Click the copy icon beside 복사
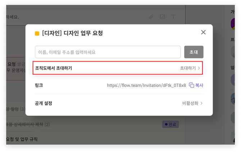Image resolution: width=241 pixels, height=152 pixels. 191,85
